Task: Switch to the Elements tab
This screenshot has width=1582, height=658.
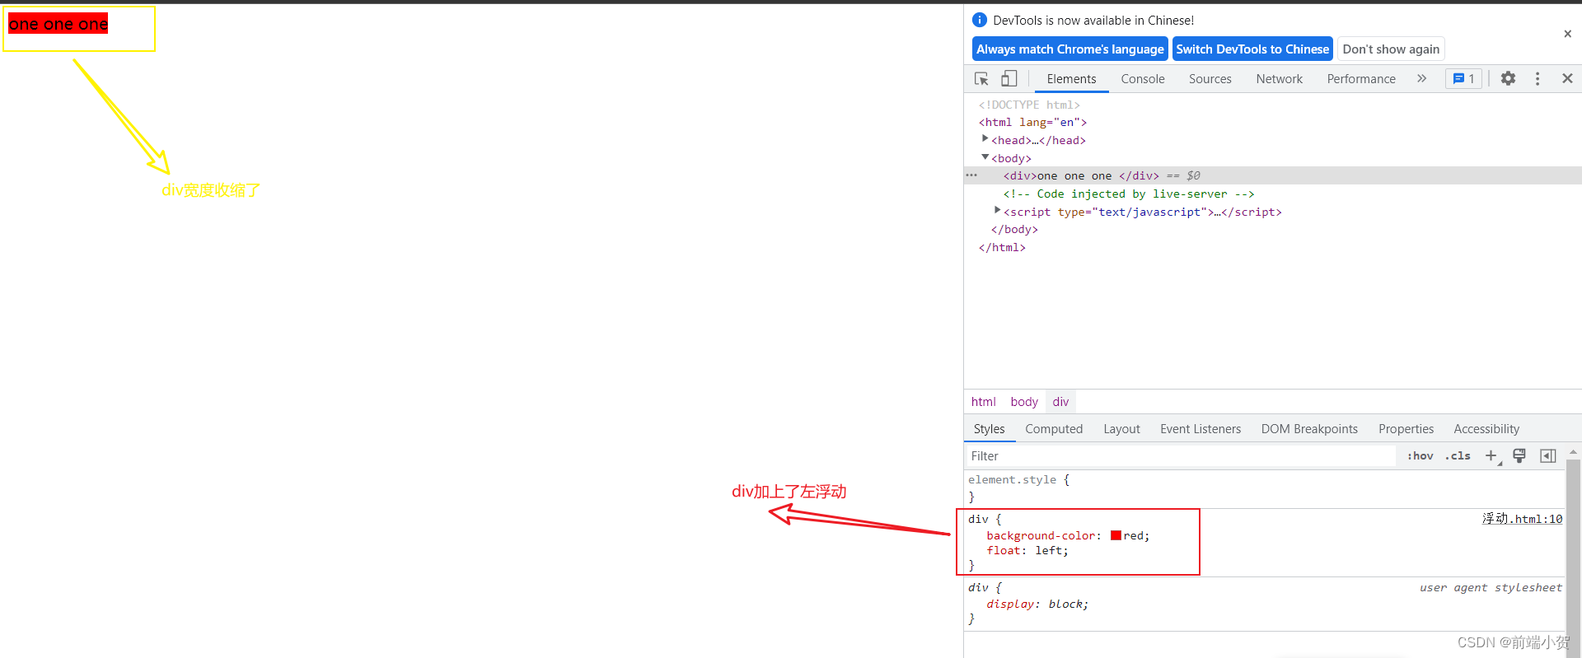Action: pyautogui.click(x=1071, y=79)
